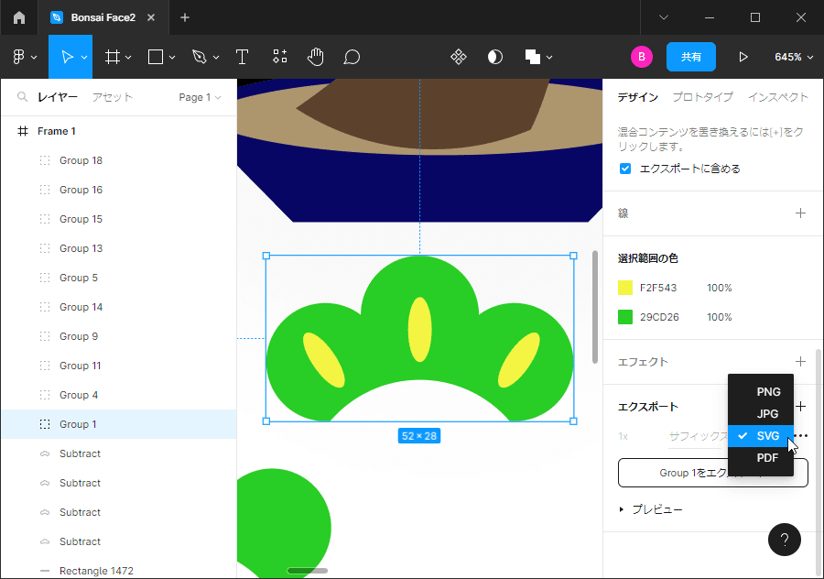Add a stroke with the plus icon
824x579 pixels.
(800, 213)
